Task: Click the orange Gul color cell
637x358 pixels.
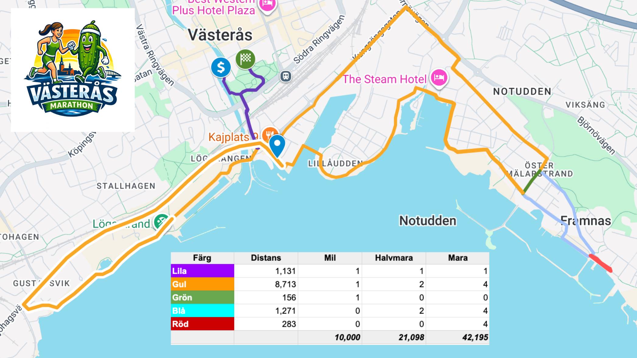Action: [202, 284]
